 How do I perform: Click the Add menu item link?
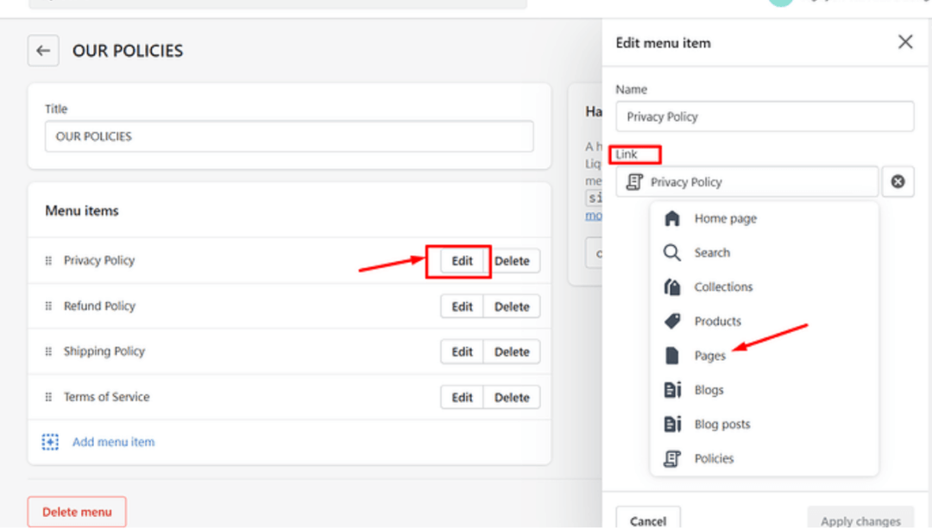click(113, 442)
